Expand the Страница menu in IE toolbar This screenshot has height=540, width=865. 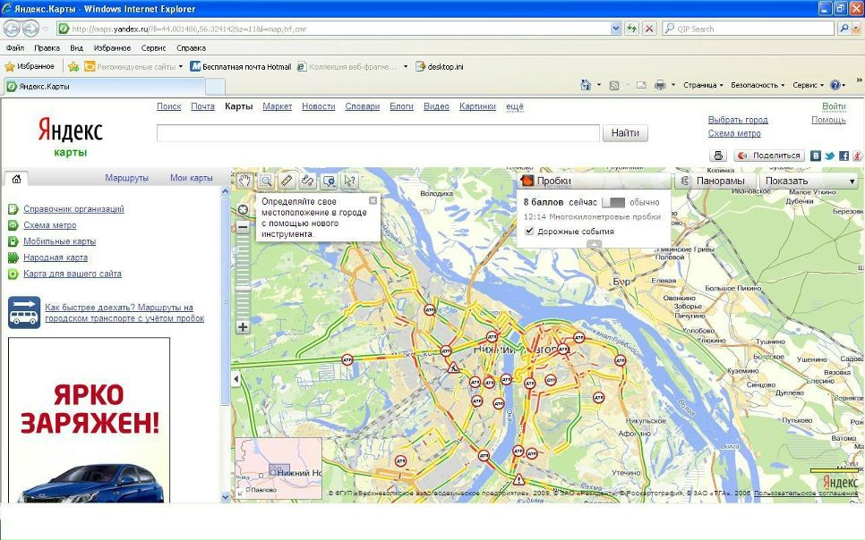pos(702,86)
